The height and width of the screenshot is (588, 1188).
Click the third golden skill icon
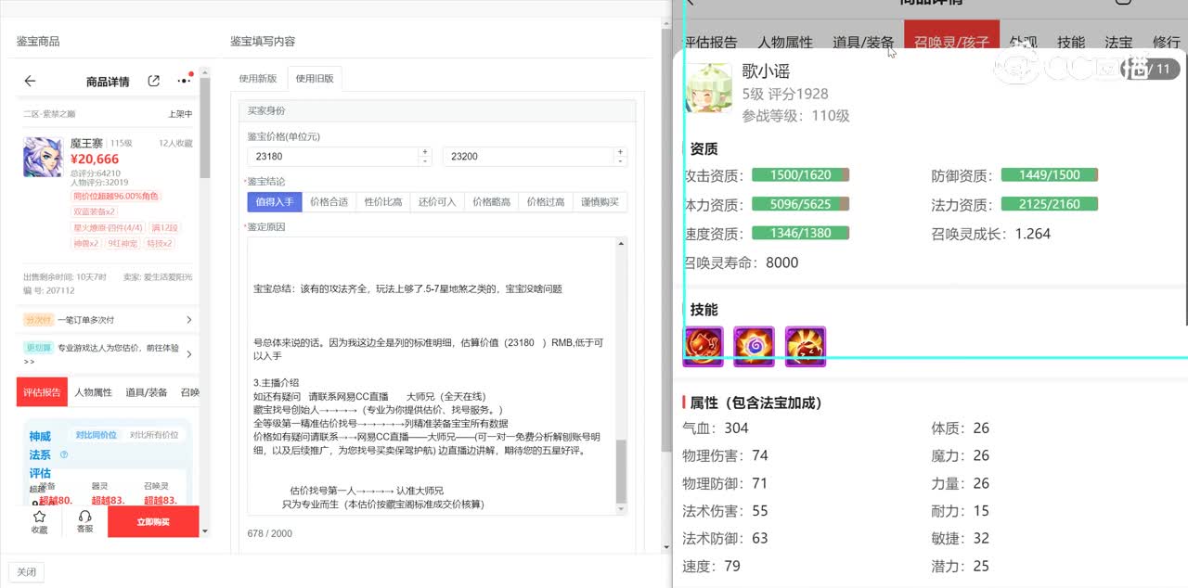[805, 346]
